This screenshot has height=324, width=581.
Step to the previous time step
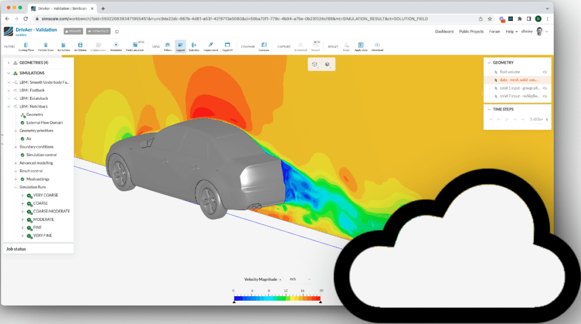pos(499,119)
